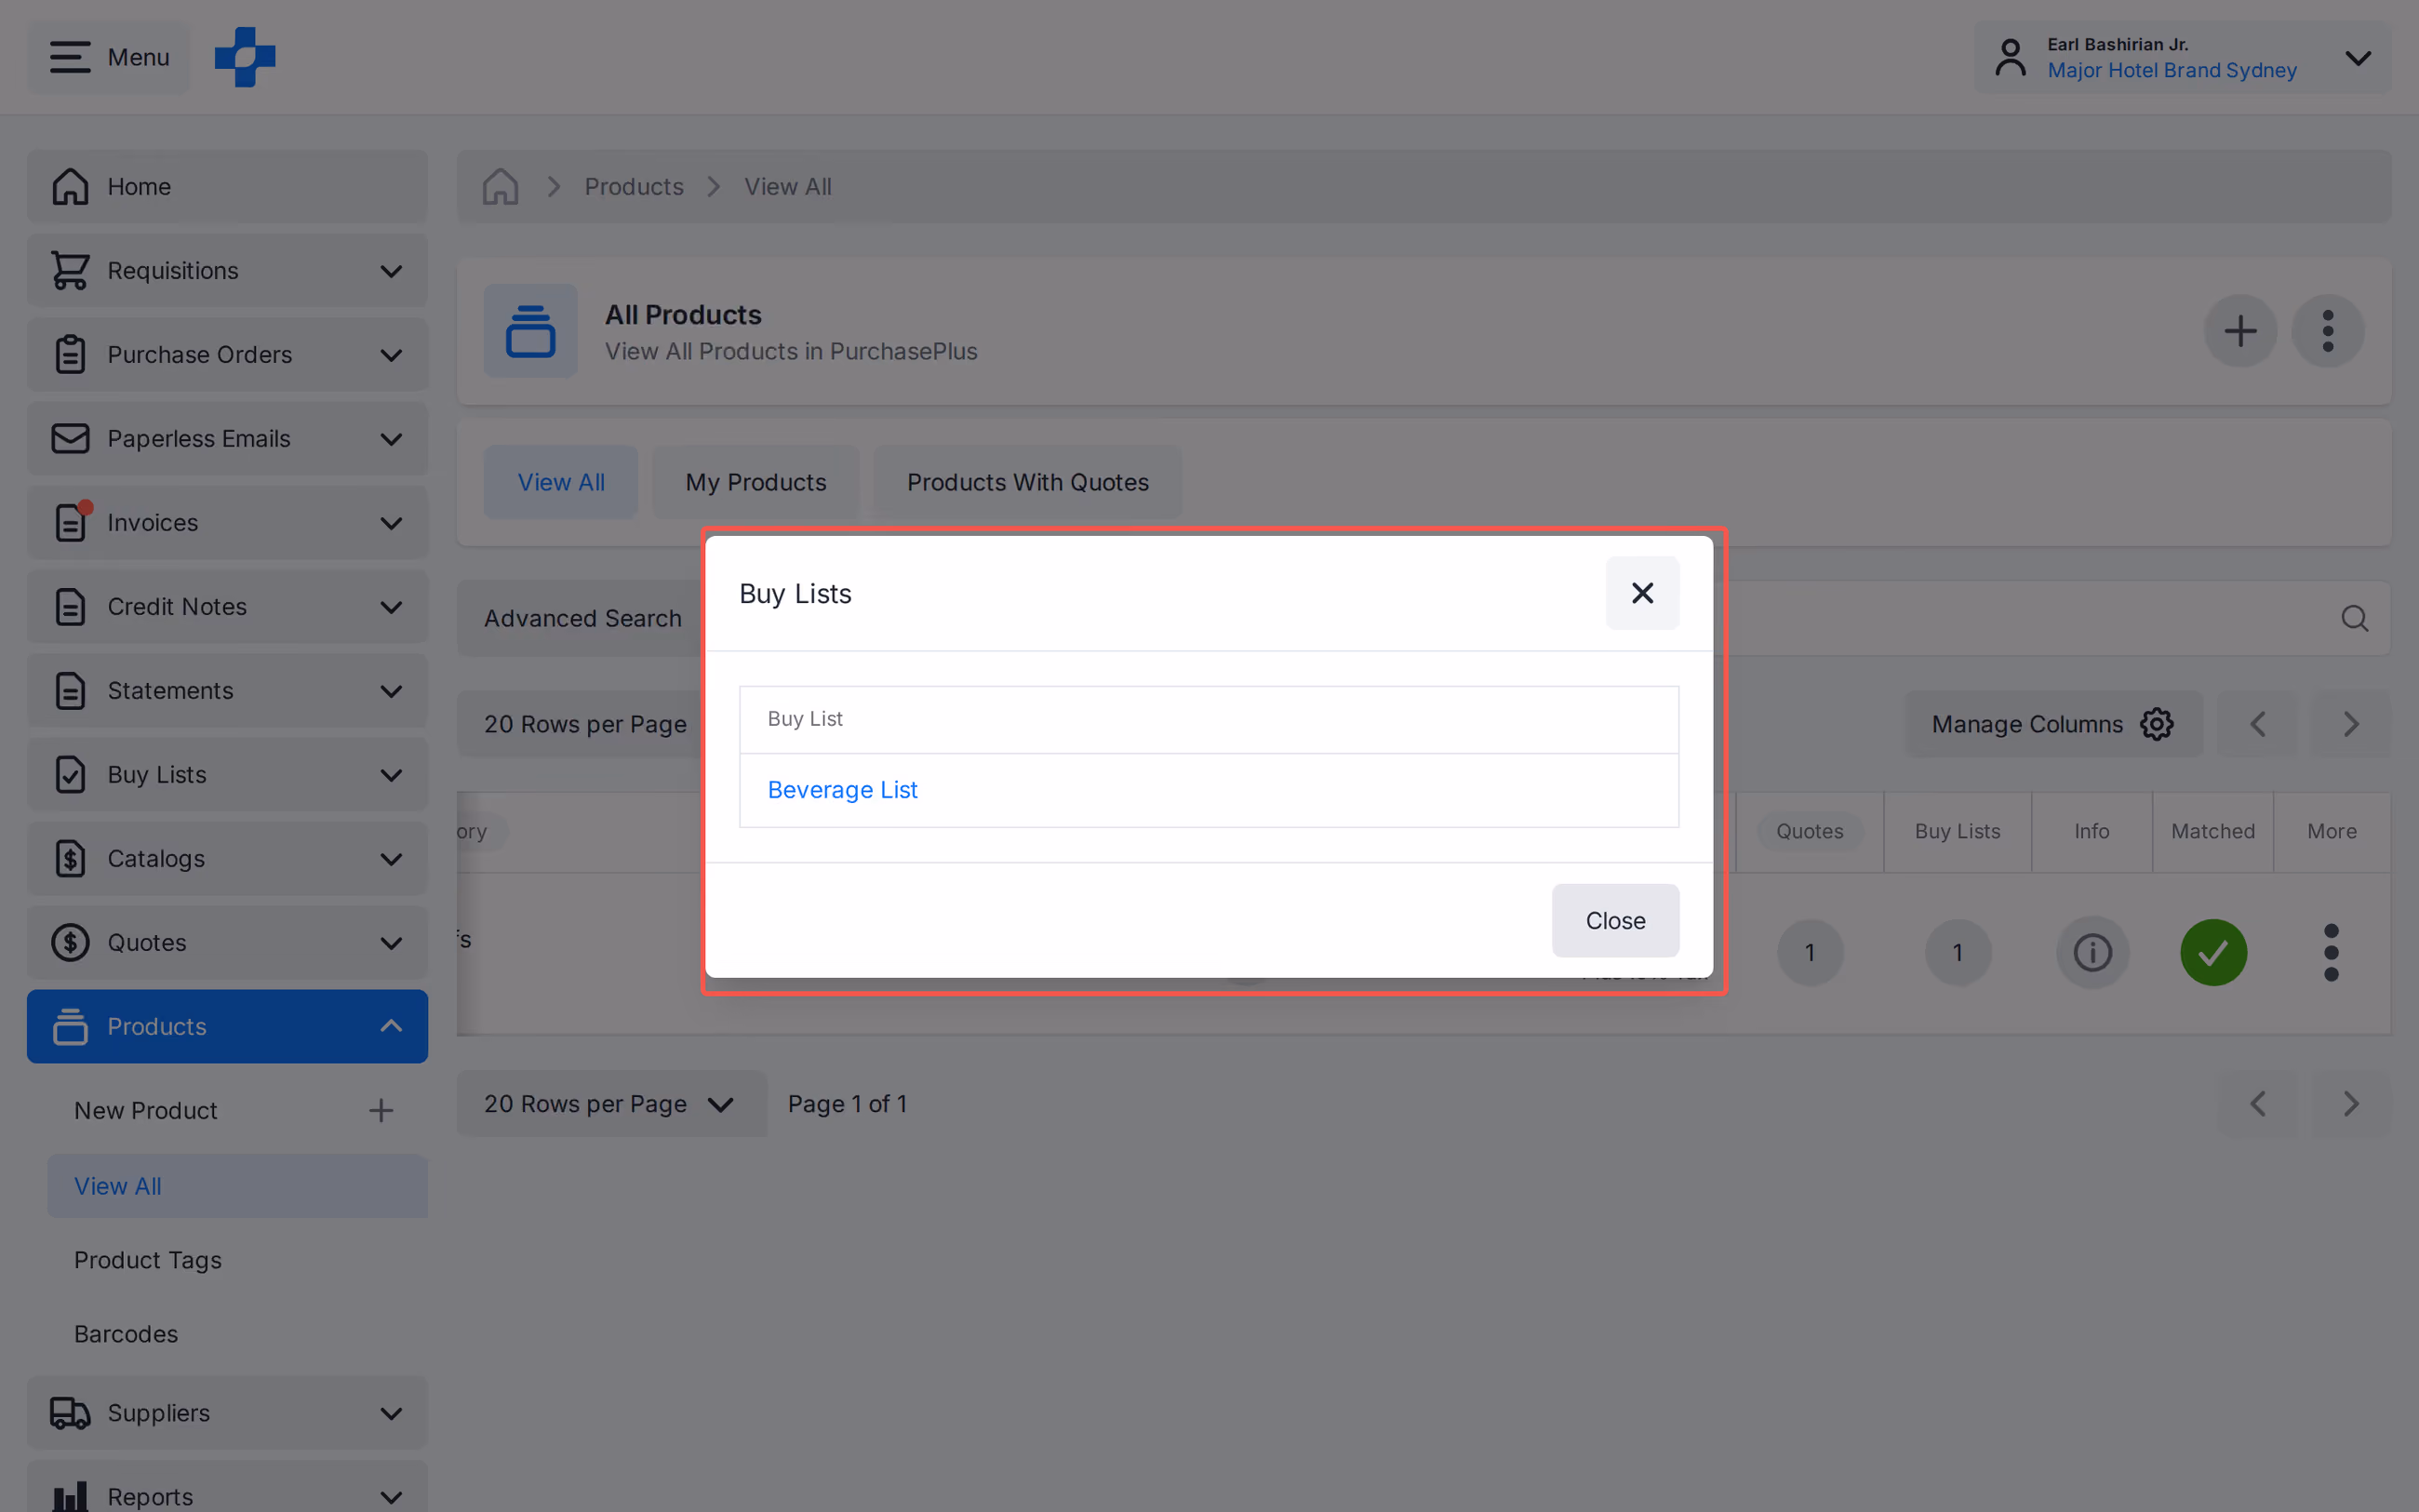Select View All under Products sidebar
The width and height of the screenshot is (2419, 1512).
tap(237, 1186)
